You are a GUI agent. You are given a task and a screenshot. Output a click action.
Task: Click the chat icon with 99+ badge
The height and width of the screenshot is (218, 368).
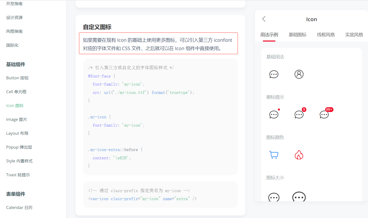coord(324,115)
